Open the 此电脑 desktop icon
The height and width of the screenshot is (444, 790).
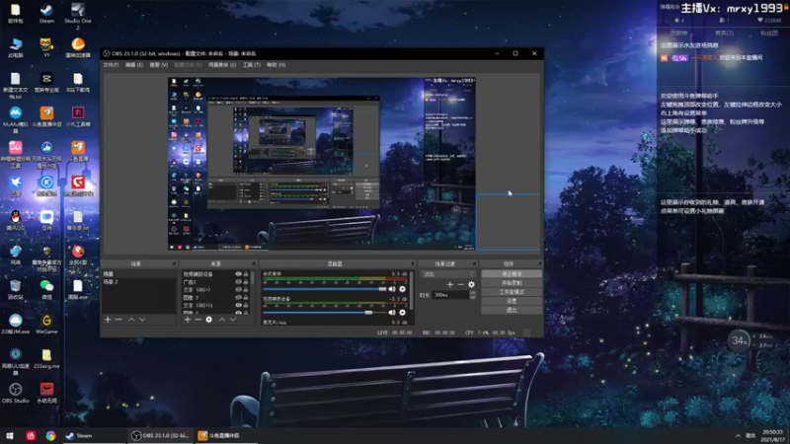coord(15,47)
